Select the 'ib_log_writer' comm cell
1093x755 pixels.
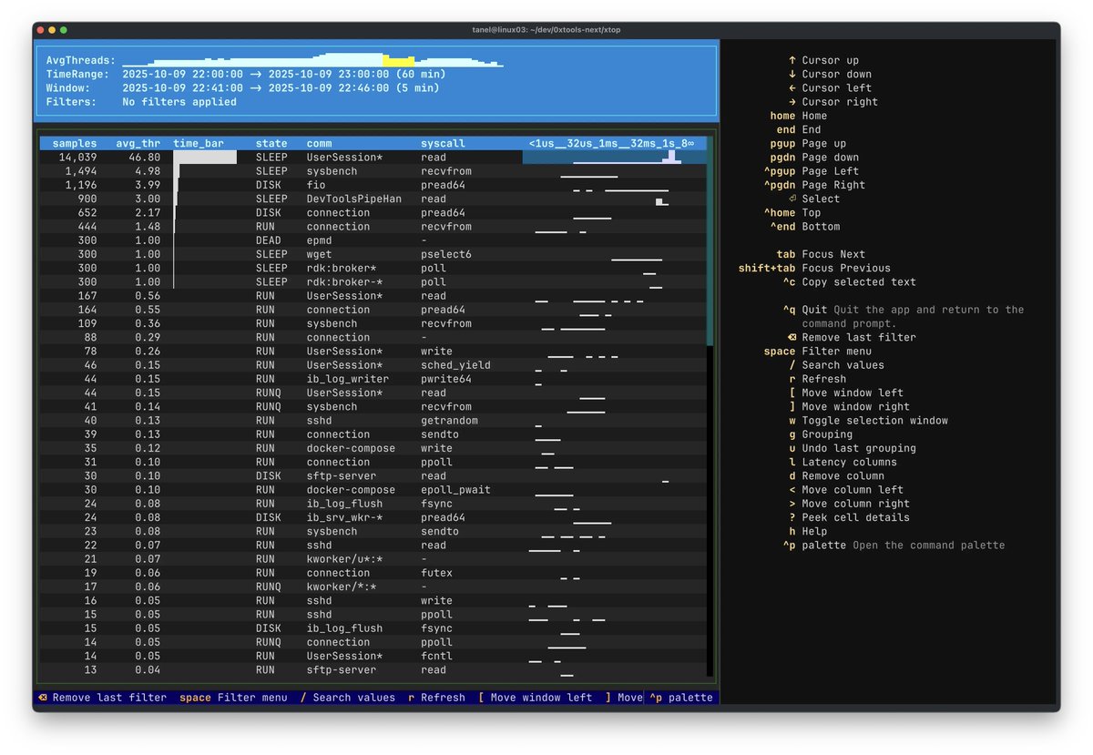[347, 379]
